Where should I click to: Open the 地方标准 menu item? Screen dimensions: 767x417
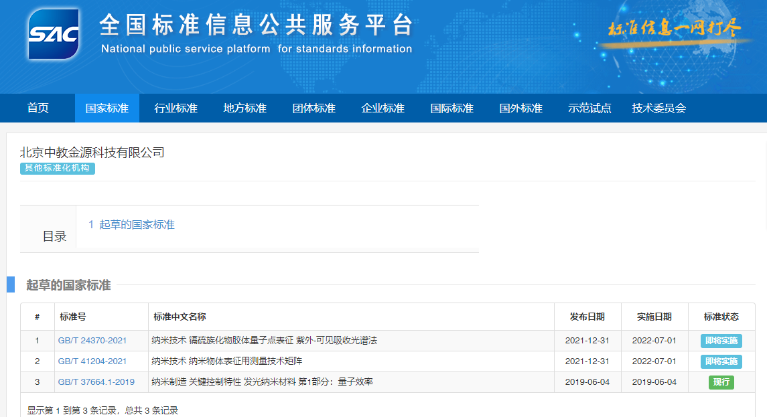tap(245, 108)
